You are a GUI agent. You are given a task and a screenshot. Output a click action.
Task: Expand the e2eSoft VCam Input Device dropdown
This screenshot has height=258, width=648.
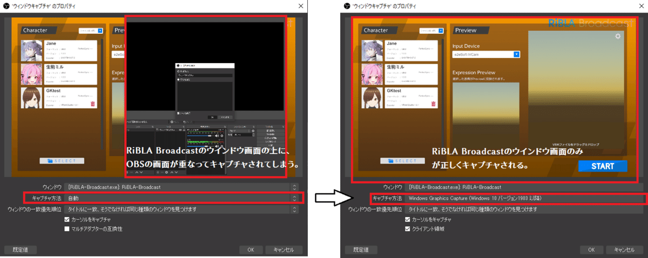point(486,54)
